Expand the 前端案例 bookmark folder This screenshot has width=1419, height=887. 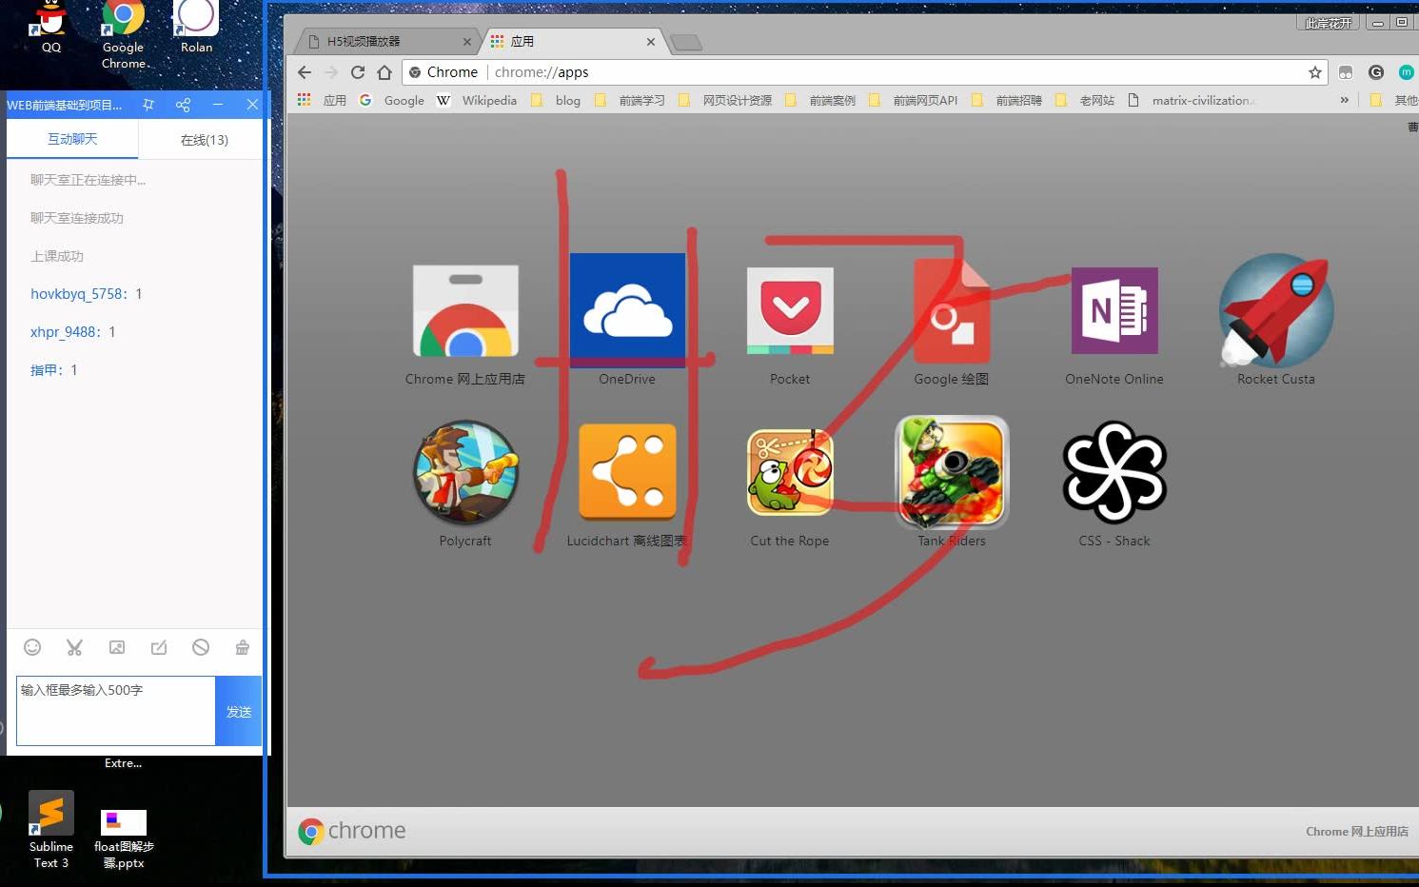820,100
